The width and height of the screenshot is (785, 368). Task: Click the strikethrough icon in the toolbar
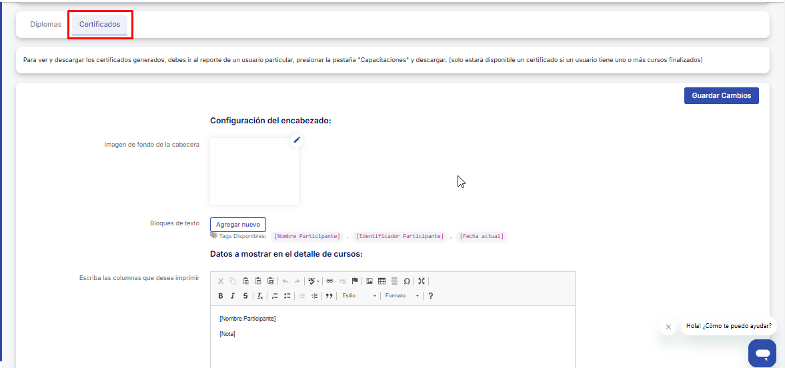click(x=245, y=296)
